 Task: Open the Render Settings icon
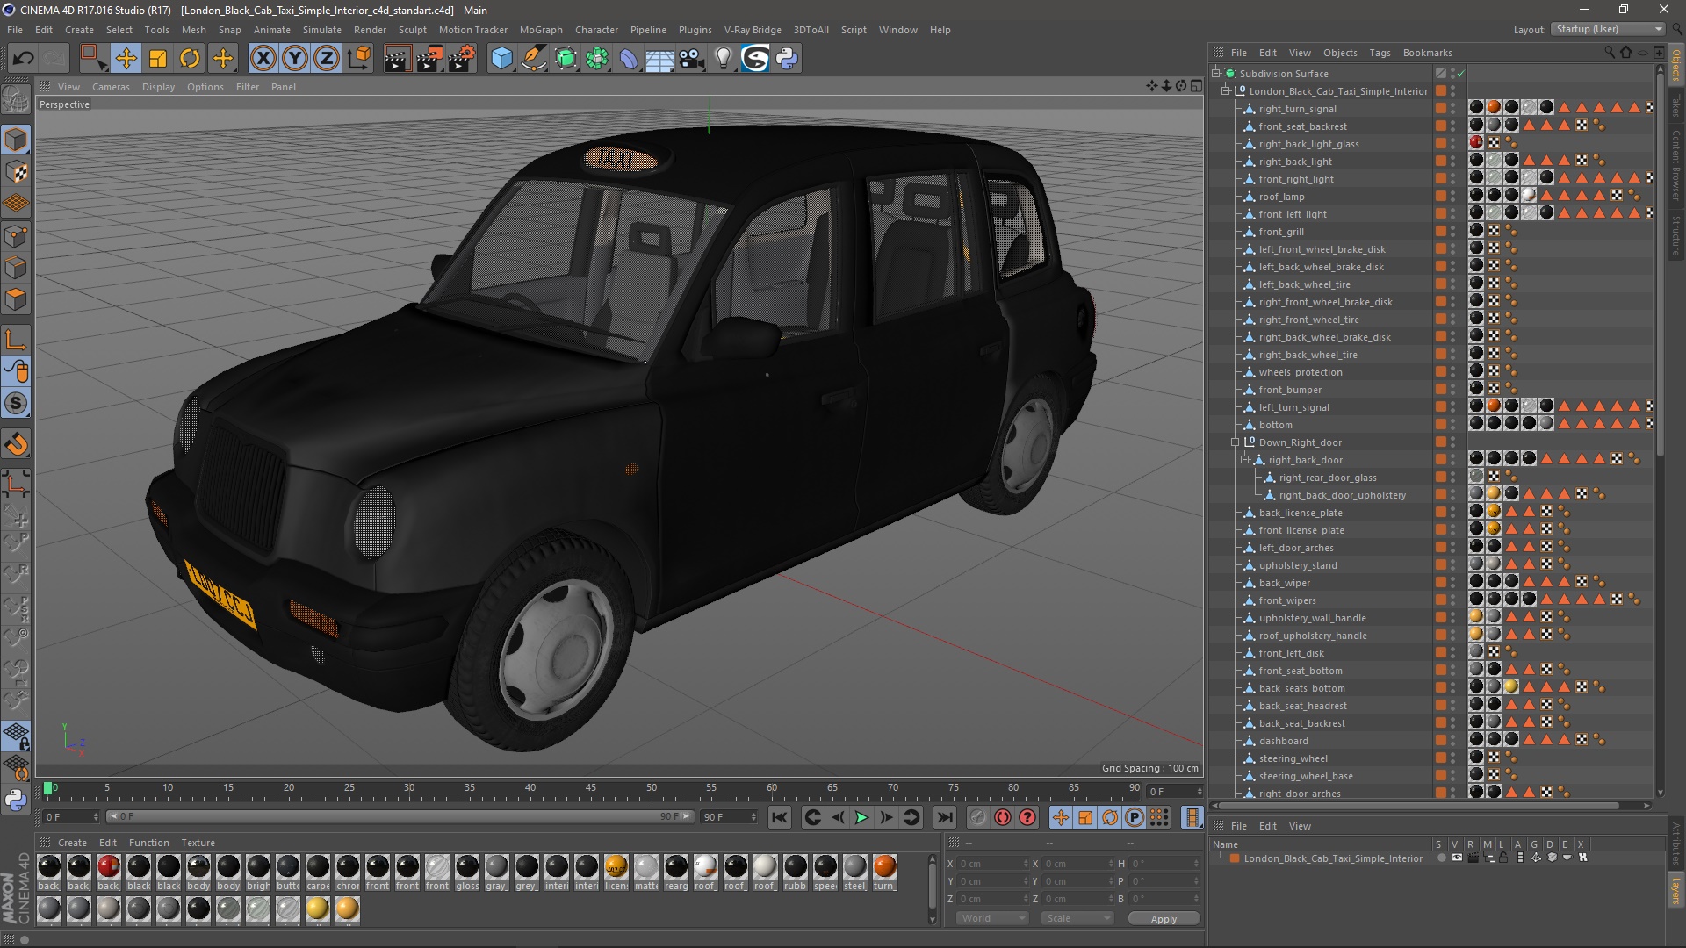pyautogui.click(x=462, y=59)
